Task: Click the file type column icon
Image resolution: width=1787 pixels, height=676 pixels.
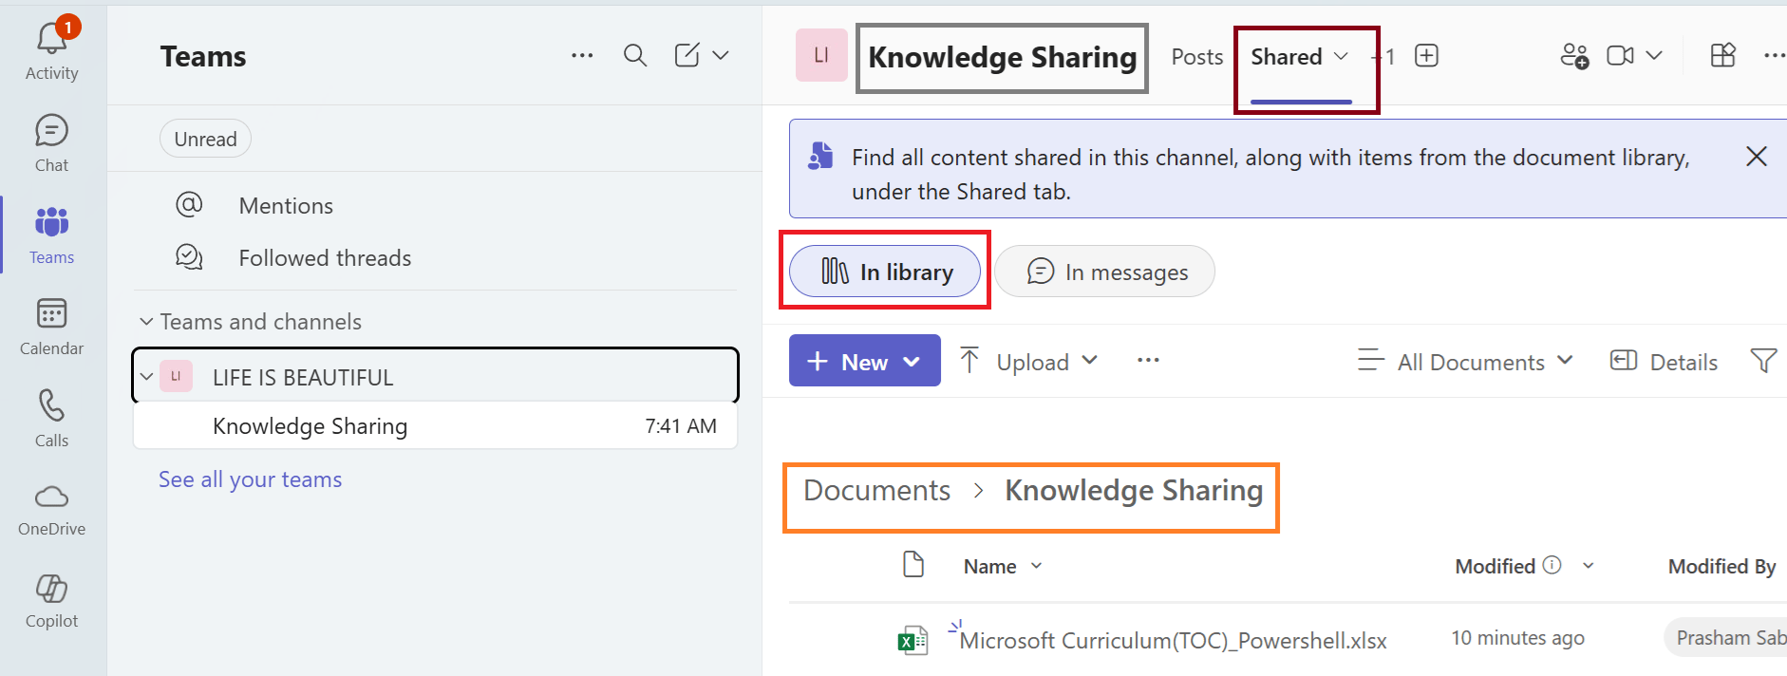Action: coord(912,564)
